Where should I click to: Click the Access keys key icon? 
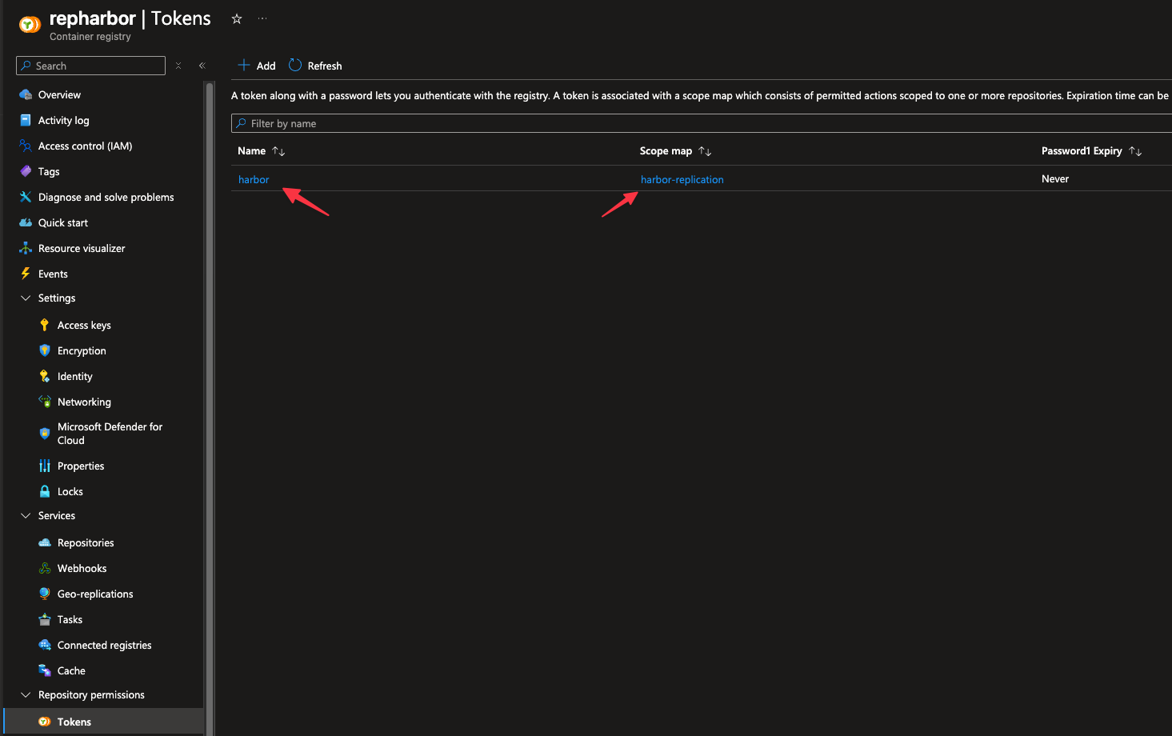[x=45, y=325]
